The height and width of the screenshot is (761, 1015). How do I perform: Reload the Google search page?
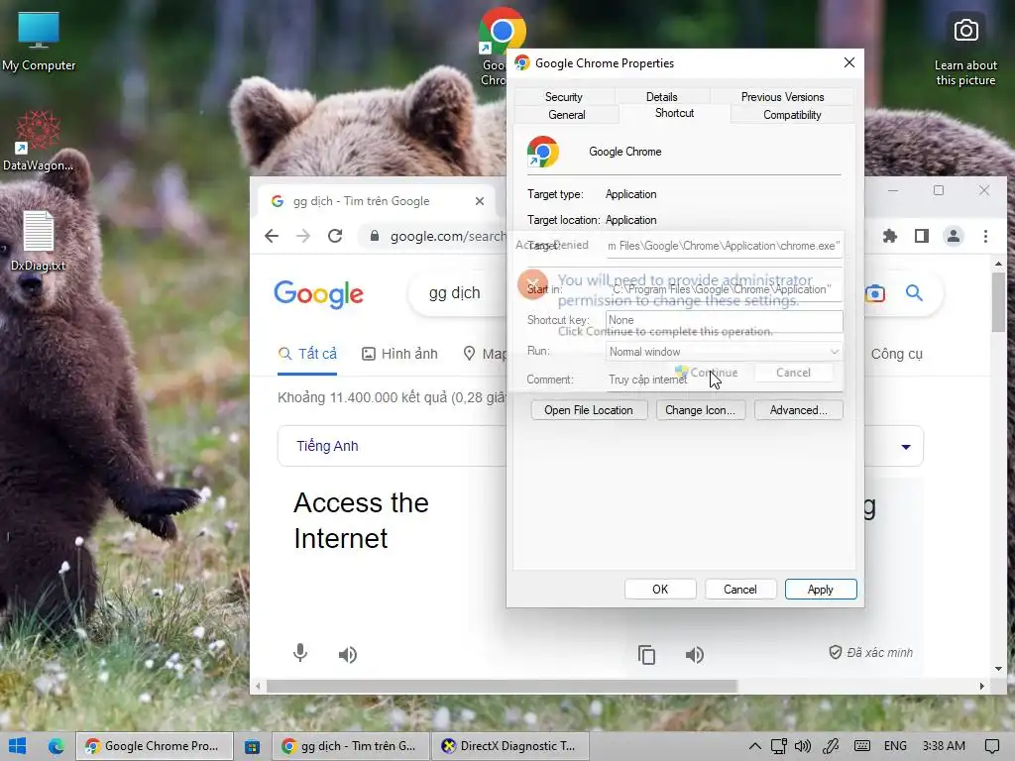coord(335,236)
